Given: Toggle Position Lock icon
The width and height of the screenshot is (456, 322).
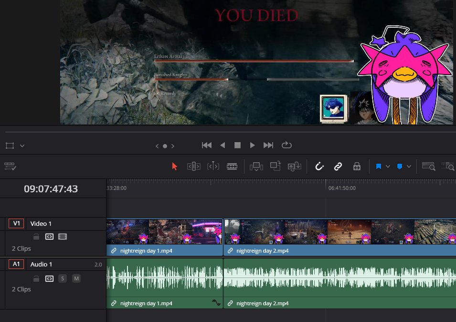Looking at the screenshot, I should (x=357, y=167).
